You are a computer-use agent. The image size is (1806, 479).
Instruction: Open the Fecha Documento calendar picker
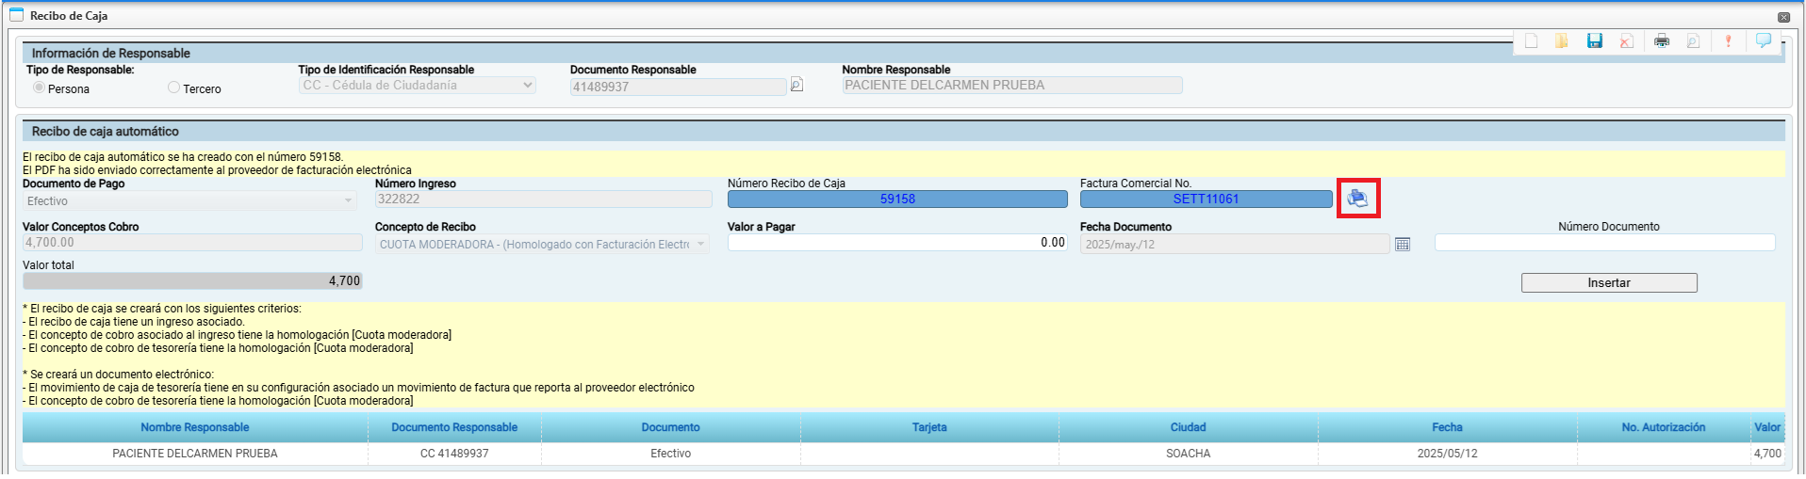point(1403,245)
